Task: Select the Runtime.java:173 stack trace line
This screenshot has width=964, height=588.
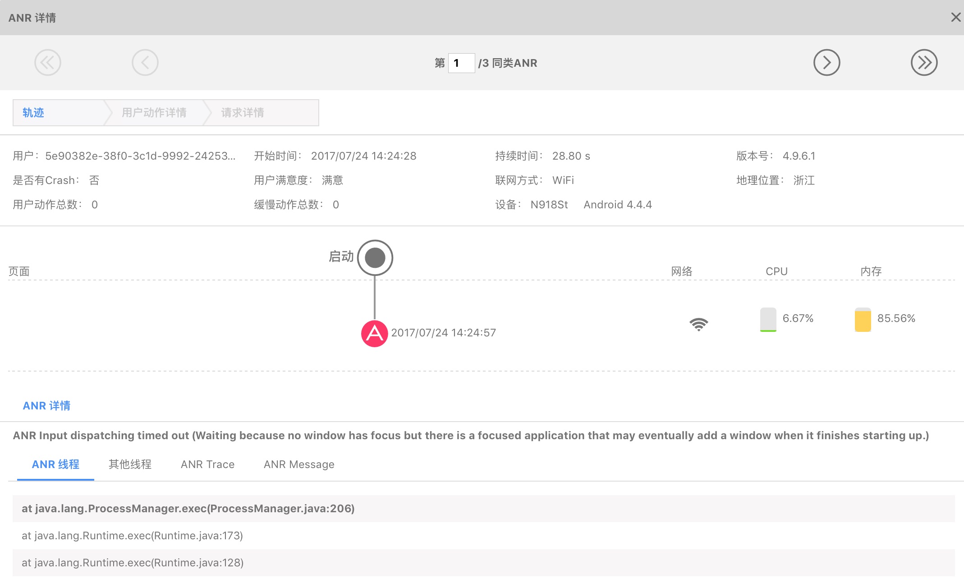Action: 483,536
